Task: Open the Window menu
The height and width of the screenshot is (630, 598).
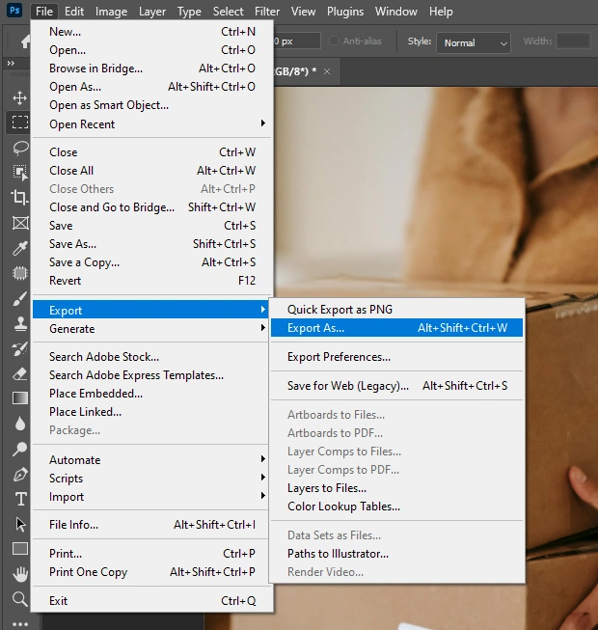Action: point(396,12)
